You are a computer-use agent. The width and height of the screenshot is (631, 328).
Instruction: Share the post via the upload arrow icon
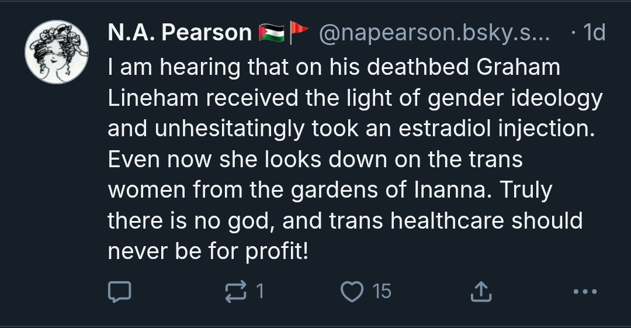(480, 291)
